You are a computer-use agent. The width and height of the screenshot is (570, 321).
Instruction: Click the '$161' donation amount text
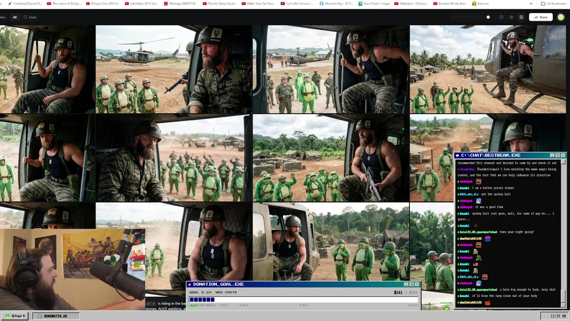(398, 292)
